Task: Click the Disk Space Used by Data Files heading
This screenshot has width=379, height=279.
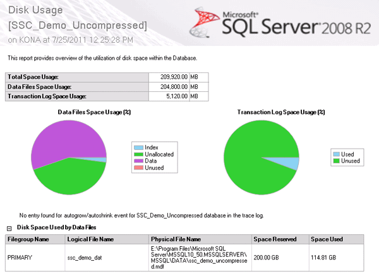Action: pyautogui.click(x=57, y=227)
